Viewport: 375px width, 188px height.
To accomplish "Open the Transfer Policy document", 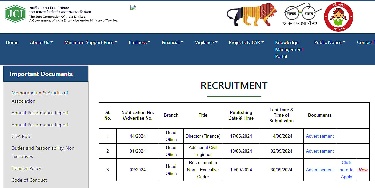I will (x=26, y=169).
